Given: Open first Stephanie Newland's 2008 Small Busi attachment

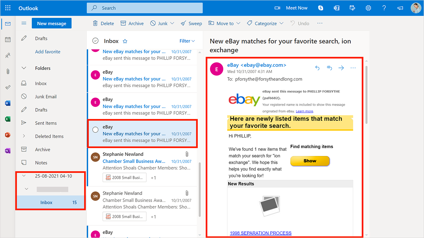Looking at the screenshot, I should (x=125, y=178).
